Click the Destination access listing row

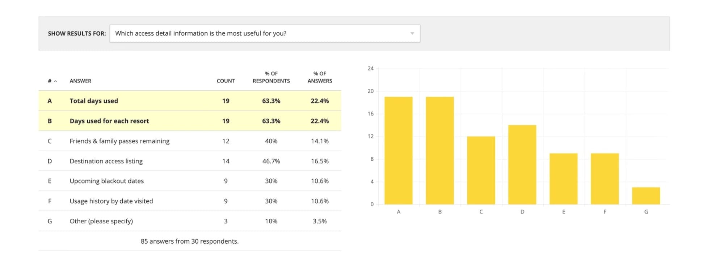click(106, 161)
